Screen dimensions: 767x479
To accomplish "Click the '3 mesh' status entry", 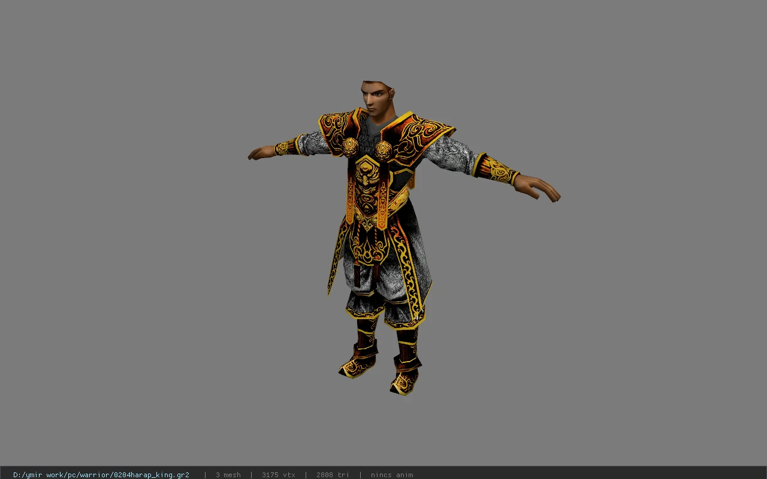I will [x=228, y=475].
